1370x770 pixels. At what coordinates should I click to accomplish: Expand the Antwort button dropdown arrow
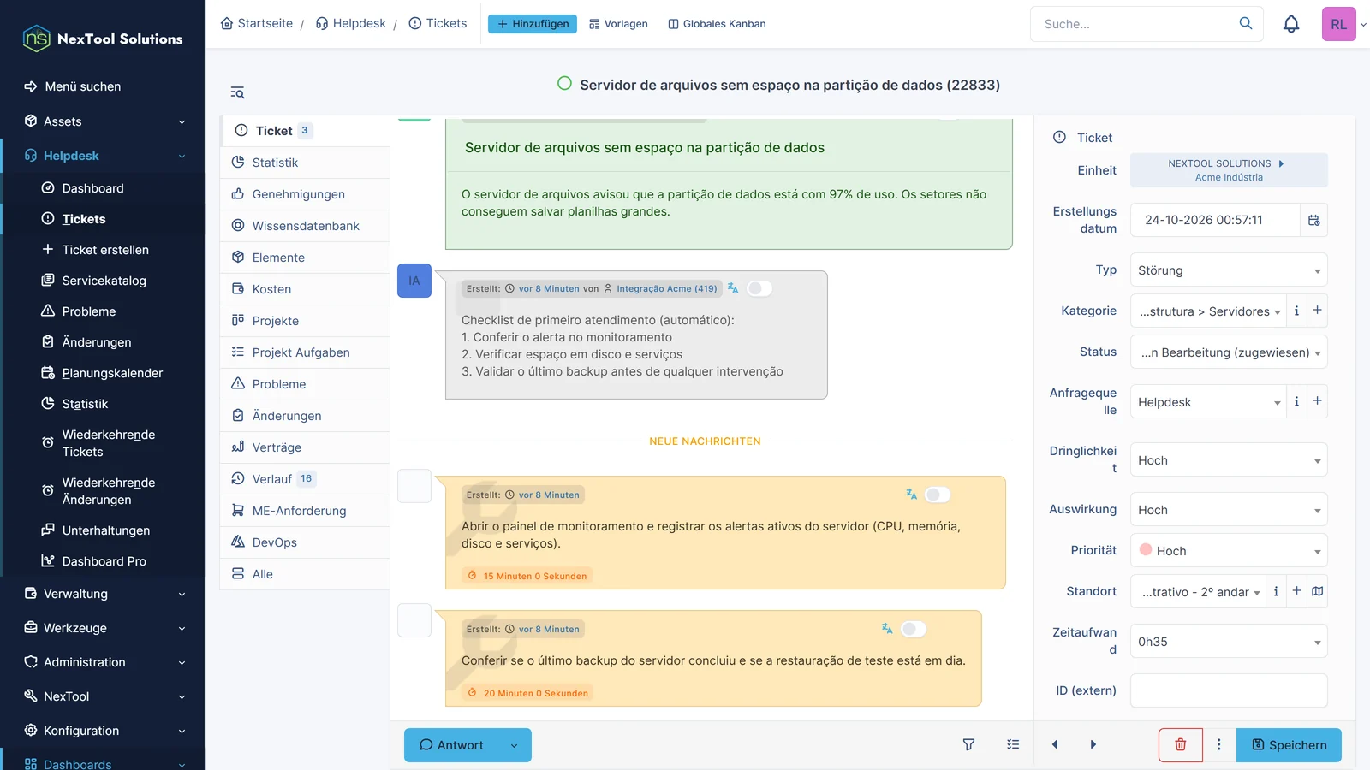[514, 745]
